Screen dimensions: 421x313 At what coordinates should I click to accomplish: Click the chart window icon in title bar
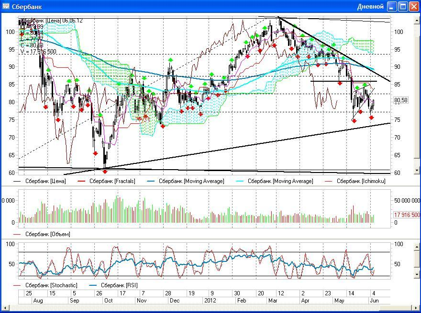click(x=6, y=6)
